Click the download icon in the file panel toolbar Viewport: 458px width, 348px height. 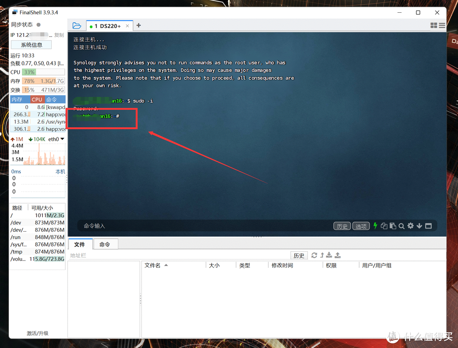329,255
